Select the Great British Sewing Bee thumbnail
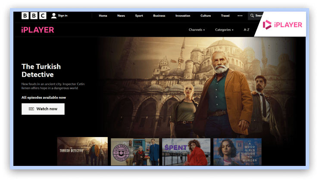This screenshot has height=181, width=319. point(135,152)
